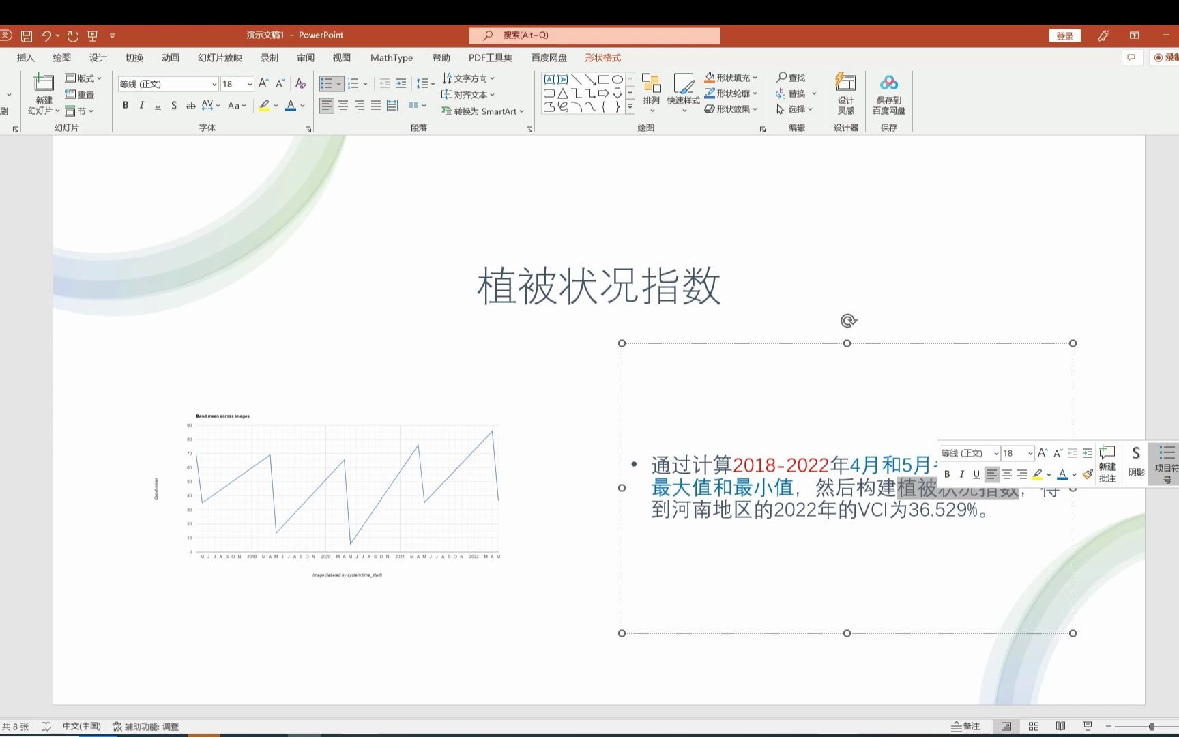The height and width of the screenshot is (737, 1179).
Task: Insert a text box from the shapes gallery
Action: tap(549, 79)
